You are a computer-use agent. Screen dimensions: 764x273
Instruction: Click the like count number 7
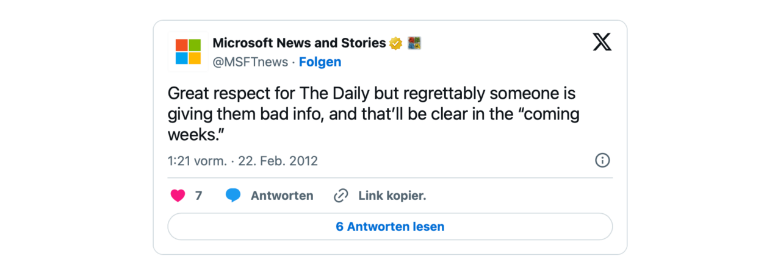(x=198, y=196)
